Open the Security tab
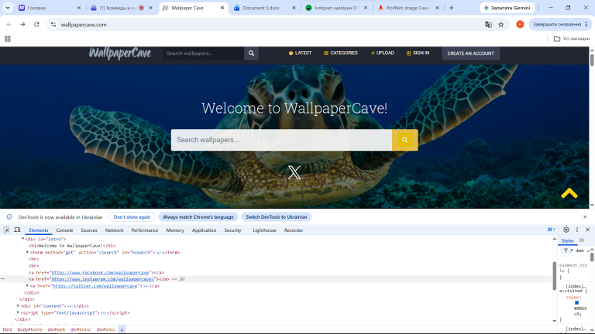595x334 pixels. [x=232, y=230]
